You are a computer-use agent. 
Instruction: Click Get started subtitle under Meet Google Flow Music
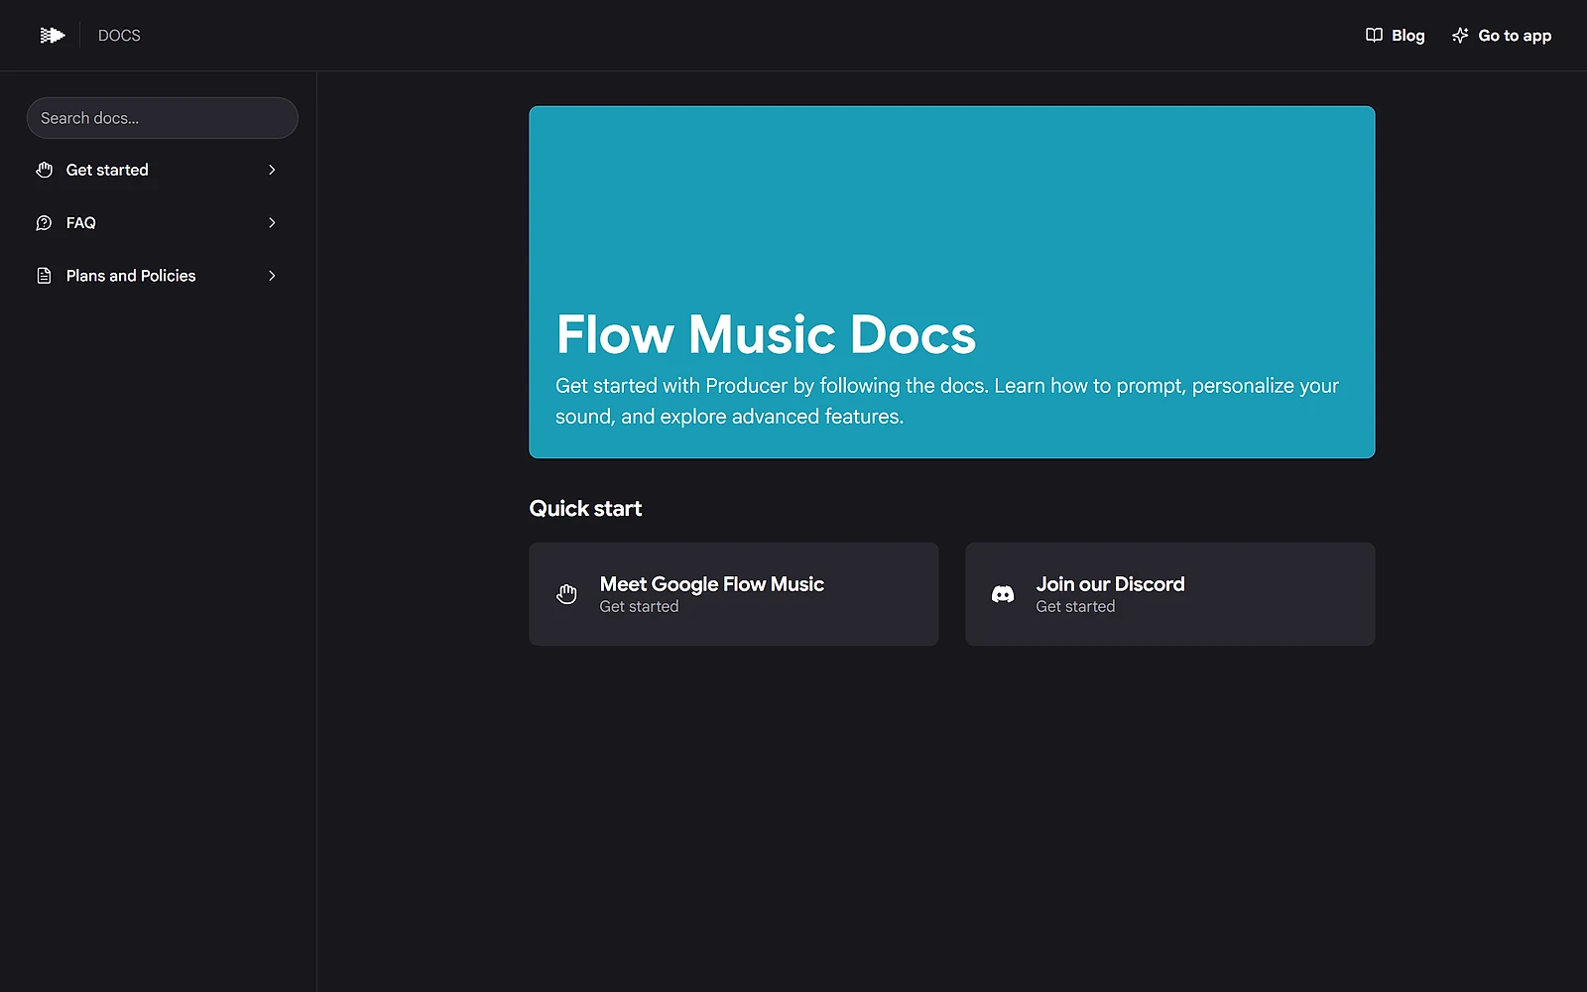click(x=639, y=607)
